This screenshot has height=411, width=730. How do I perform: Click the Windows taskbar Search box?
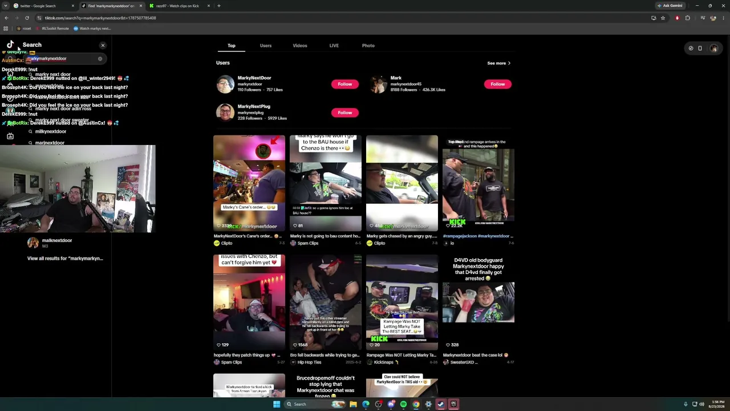[x=315, y=404]
